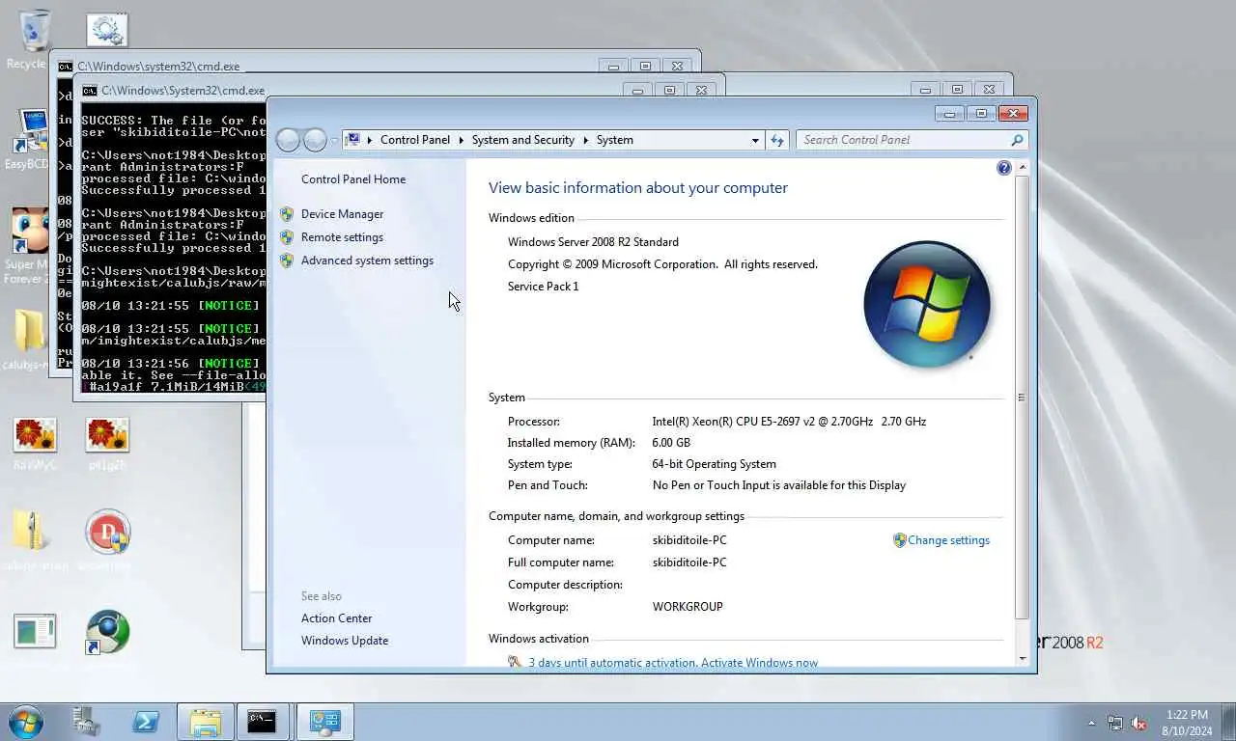This screenshot has width=1236, height=741.
Task: Click the network tray icon
Action: [1115, 723]
